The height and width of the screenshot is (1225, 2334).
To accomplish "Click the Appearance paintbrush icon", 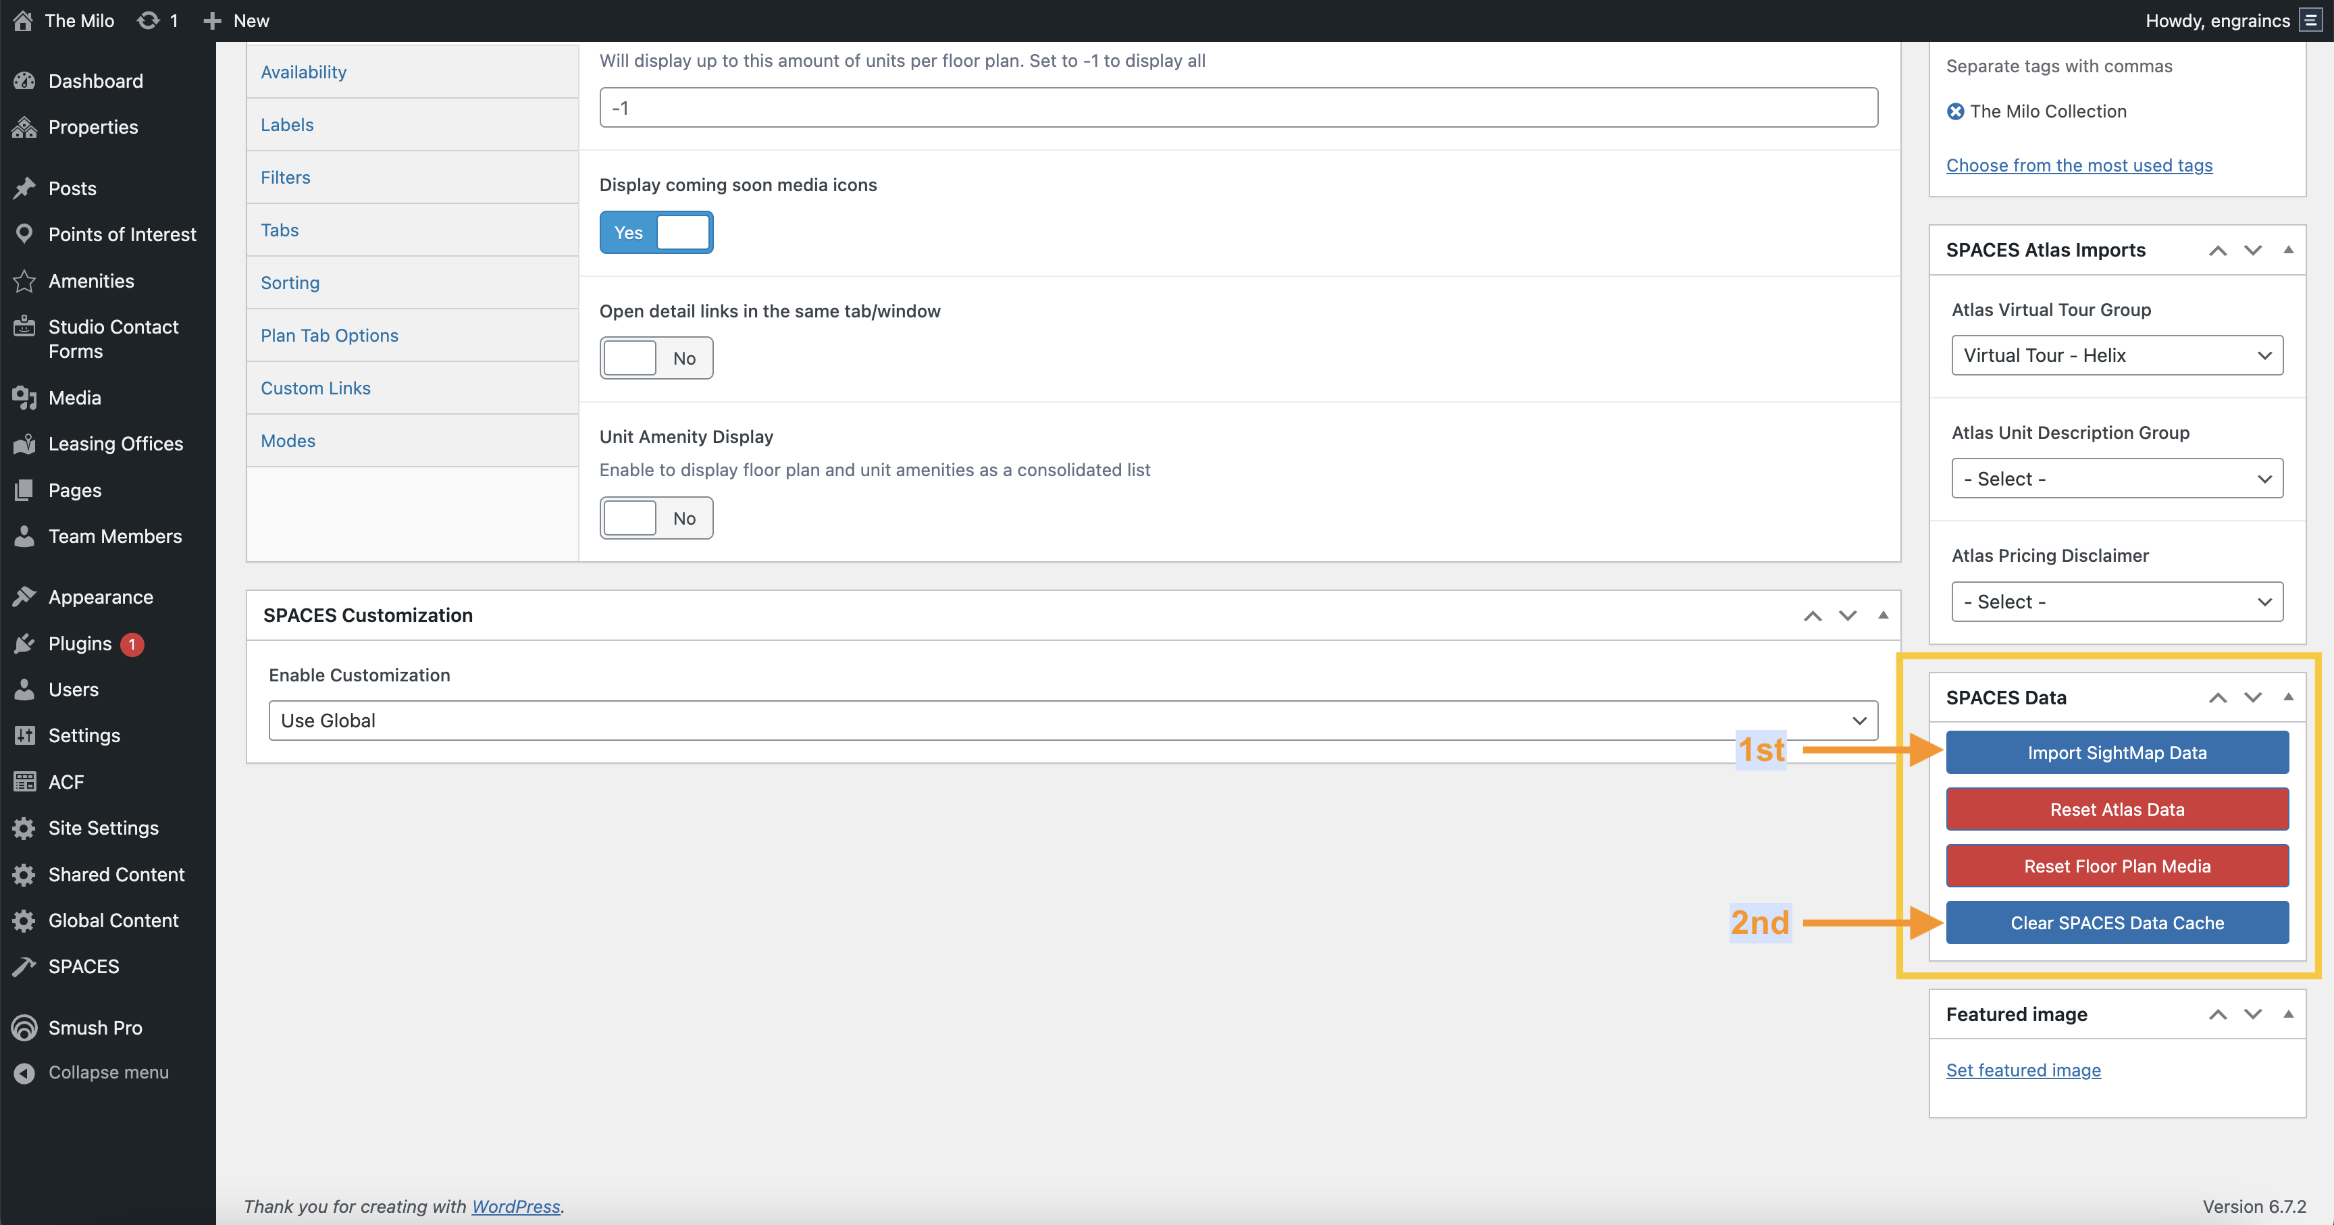I will pyautogui.click(x=24, y=597).
